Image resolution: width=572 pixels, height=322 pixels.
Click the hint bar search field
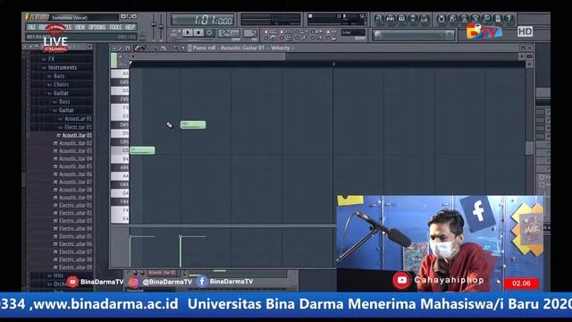[x=413, y=35]
